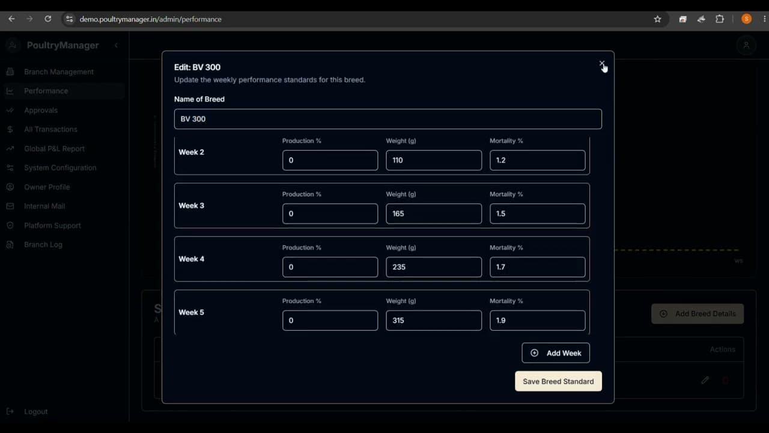Screen dimensions: 769x433
Task: Open site information icon in address bar
Action: click(70, 19)
